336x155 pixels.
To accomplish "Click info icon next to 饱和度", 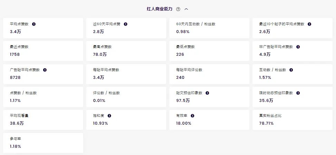I will (x=109, y=116).
